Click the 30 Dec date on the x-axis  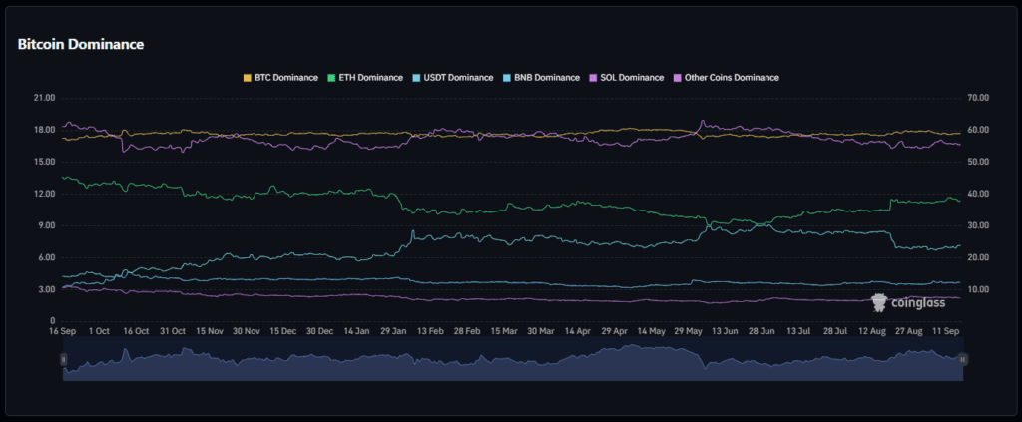320,331
